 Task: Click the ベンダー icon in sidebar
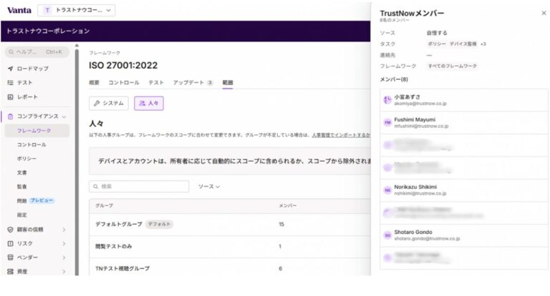tap(11, 257)
